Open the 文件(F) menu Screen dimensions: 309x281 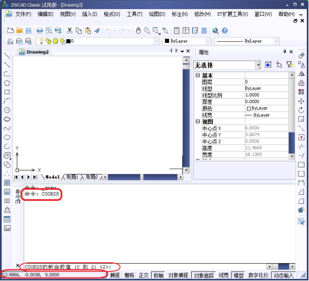click(x=23, y=14)
